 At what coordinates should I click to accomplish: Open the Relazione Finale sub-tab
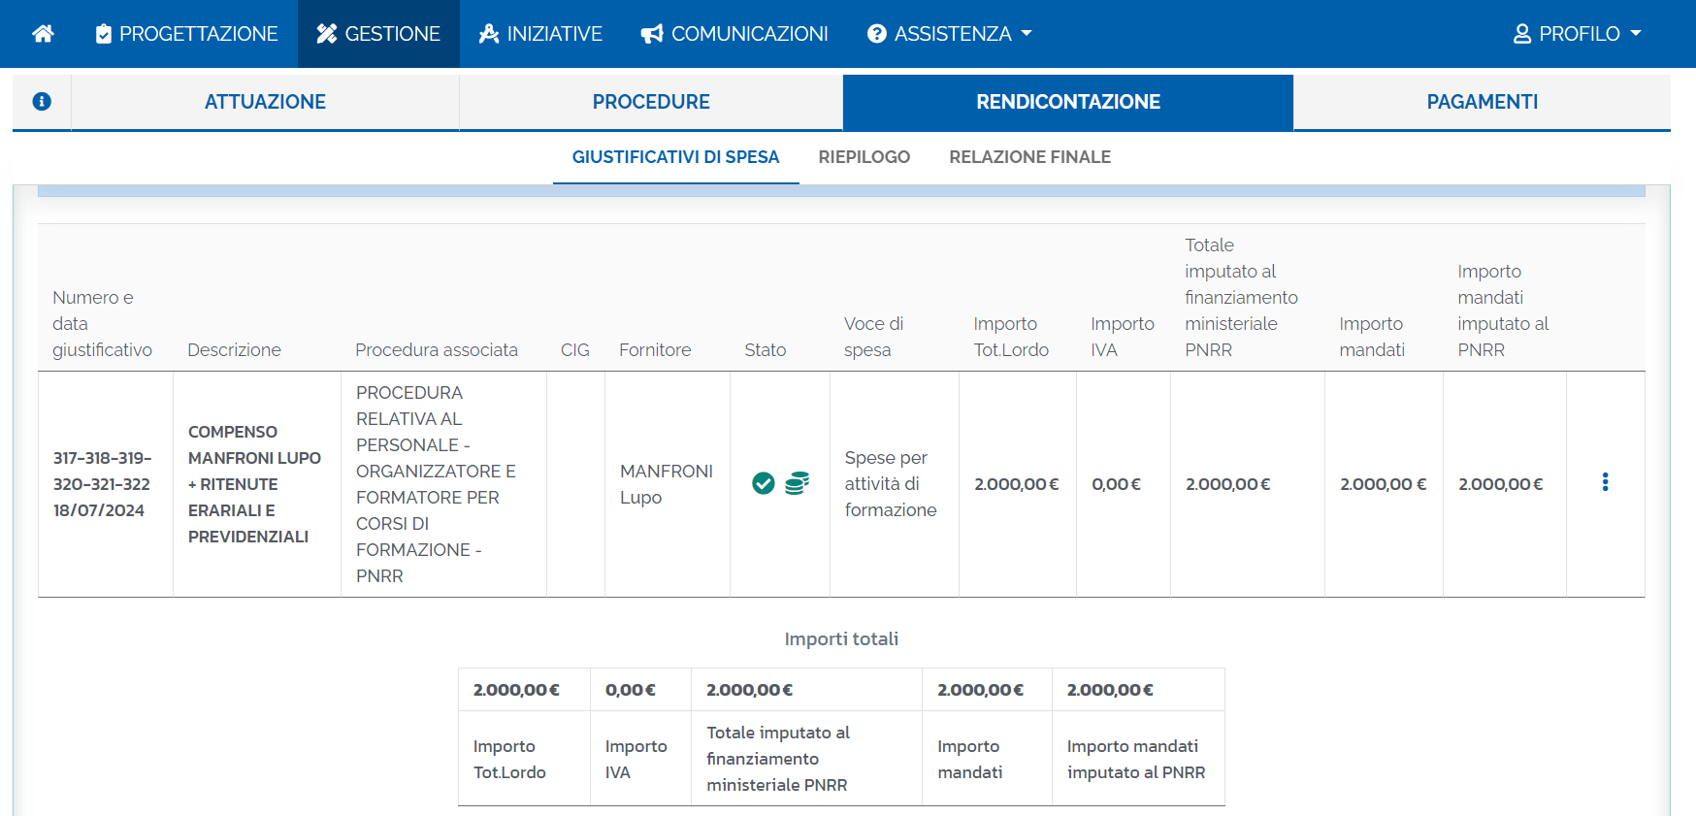tap(1029, 157)
